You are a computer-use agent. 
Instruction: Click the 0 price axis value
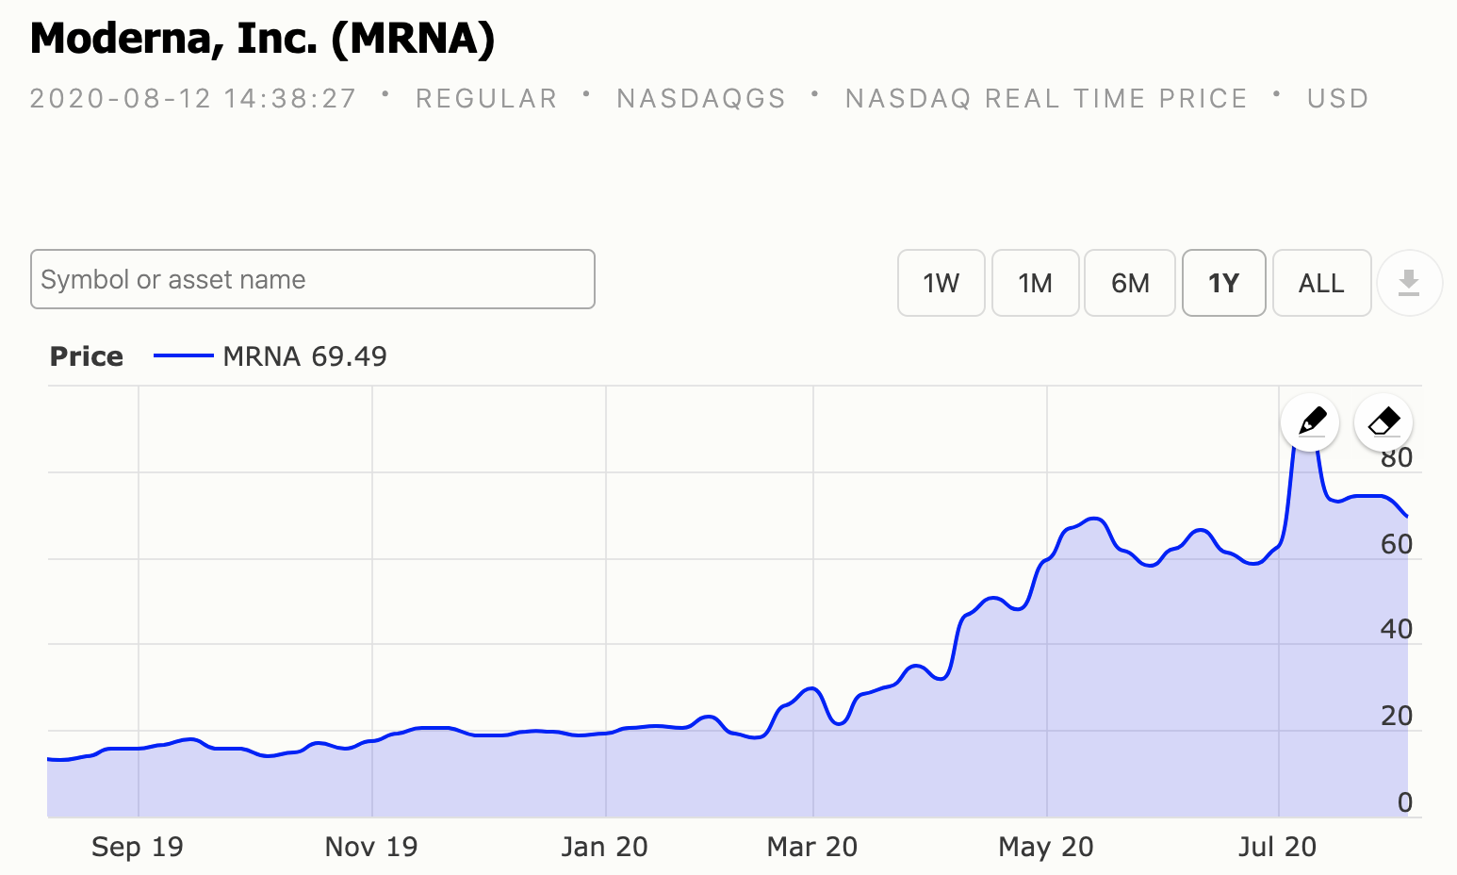coord(1405,802)
